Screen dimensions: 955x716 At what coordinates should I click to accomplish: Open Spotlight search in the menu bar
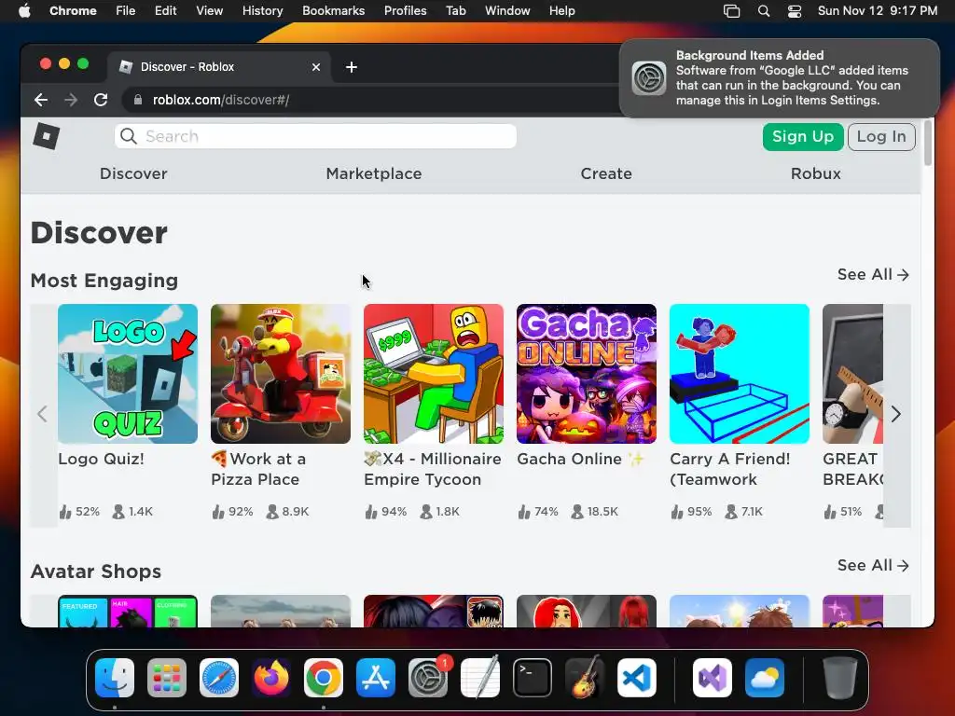(764, 11)
